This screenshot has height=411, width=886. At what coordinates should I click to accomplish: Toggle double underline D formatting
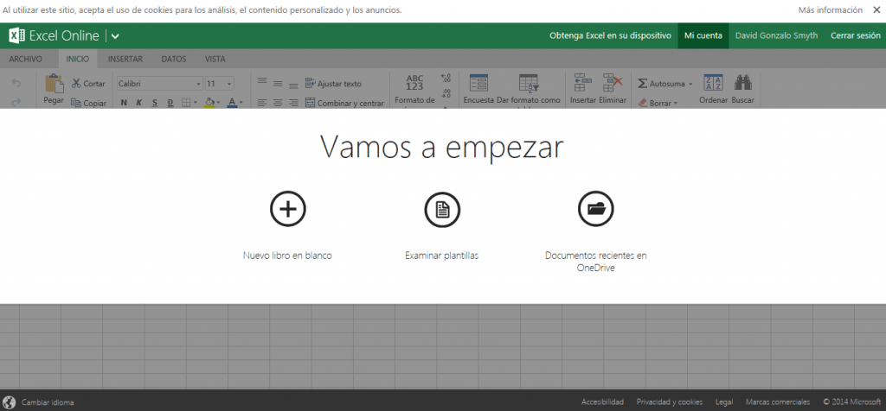point(170,103)
